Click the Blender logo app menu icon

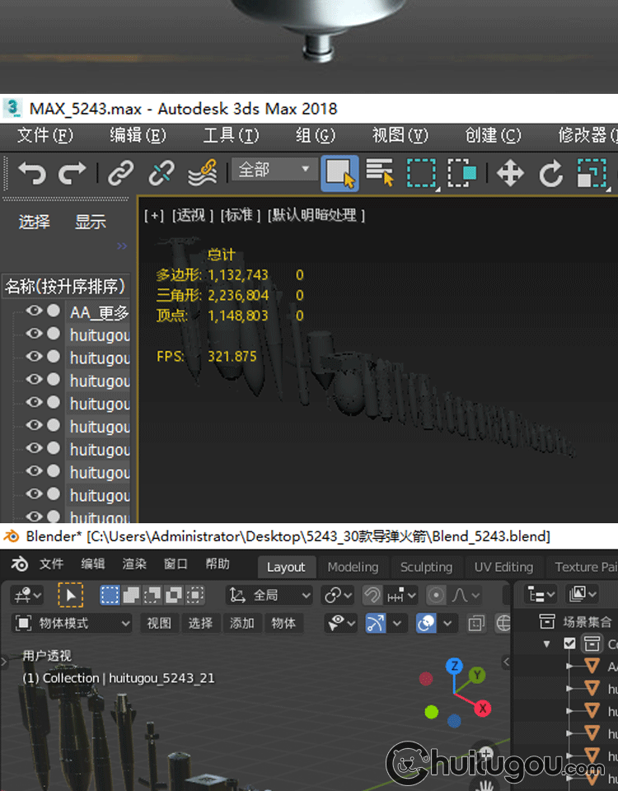(x=20, y=564)
